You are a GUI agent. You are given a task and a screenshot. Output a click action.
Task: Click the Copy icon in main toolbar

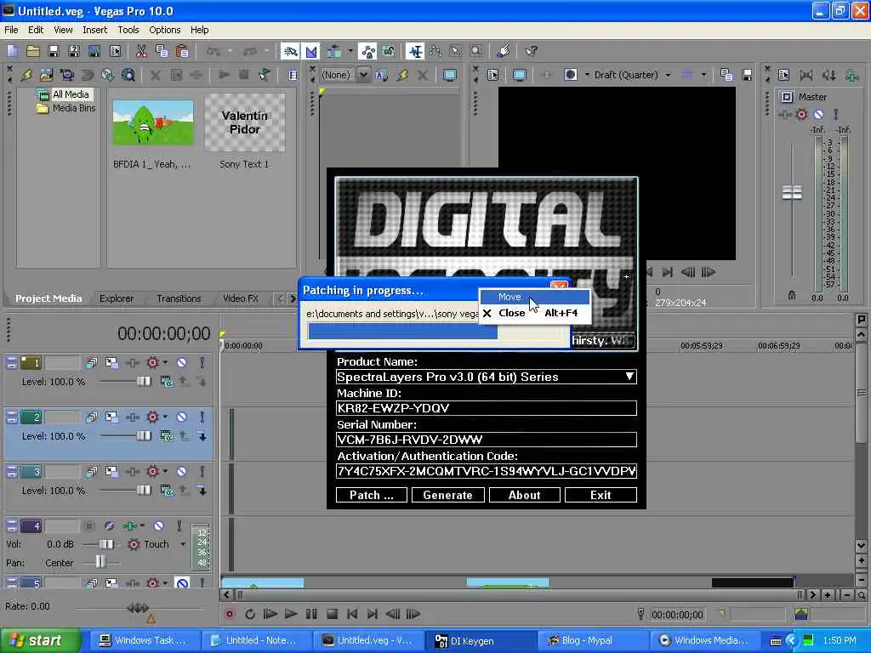point(162,51)
